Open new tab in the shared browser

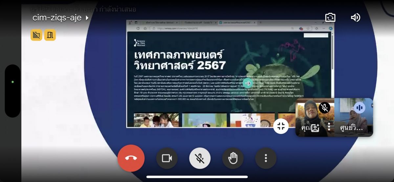point(261,22)
